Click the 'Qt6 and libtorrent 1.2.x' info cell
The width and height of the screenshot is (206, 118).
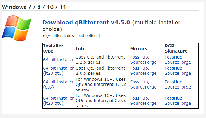click(102, 84)
